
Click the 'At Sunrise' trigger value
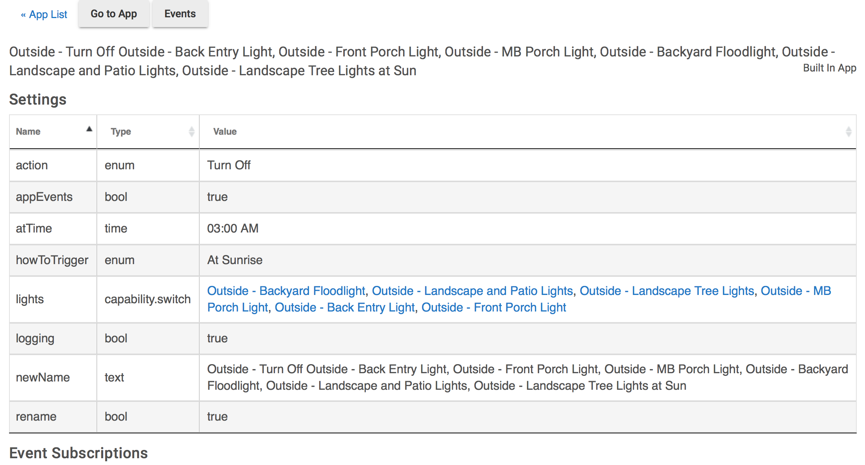point(235,260)
